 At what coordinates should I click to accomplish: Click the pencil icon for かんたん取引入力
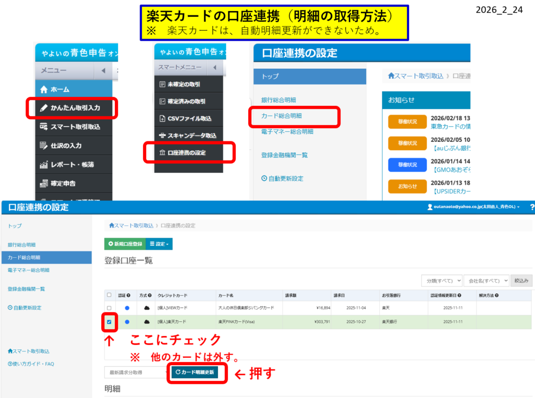click(44, 108)
